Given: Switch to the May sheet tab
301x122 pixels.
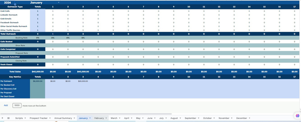Looking at the screenshot, I should 138,118.
